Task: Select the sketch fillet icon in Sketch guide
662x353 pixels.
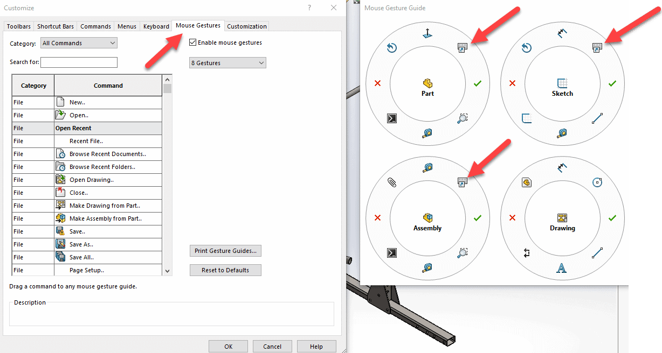Action: [527, 118]
